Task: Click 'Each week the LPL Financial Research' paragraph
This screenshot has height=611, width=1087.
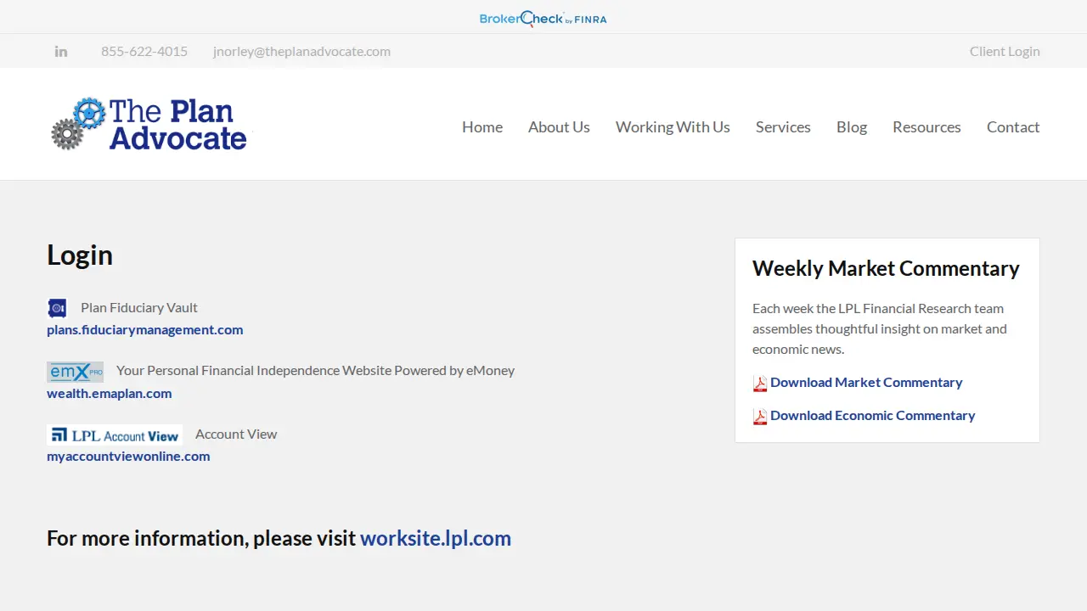Action: coord(880,328)
